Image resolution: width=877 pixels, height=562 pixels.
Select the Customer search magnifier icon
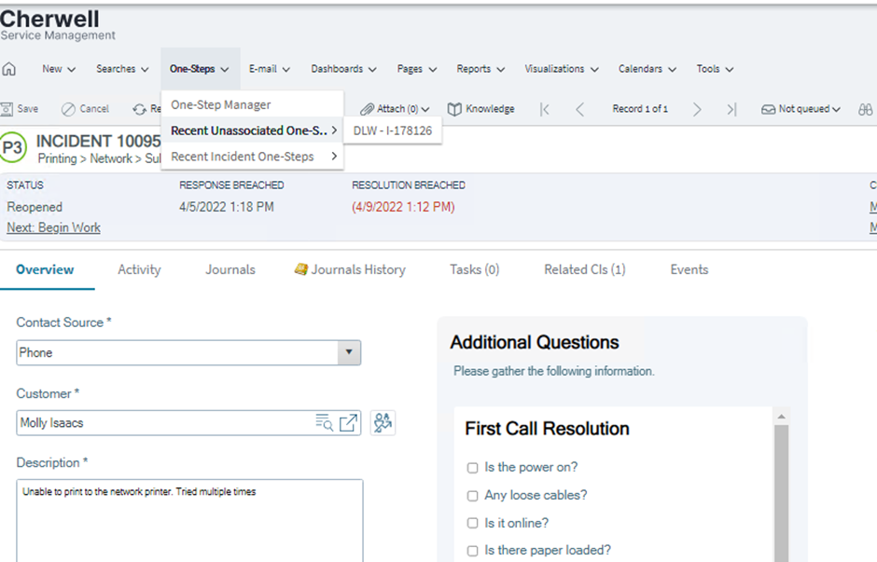tap(324, 422)
